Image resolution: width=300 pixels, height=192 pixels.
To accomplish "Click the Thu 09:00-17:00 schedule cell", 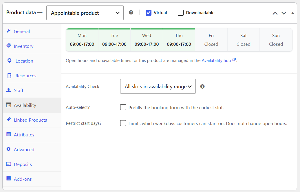I will (x=179, y=40).
